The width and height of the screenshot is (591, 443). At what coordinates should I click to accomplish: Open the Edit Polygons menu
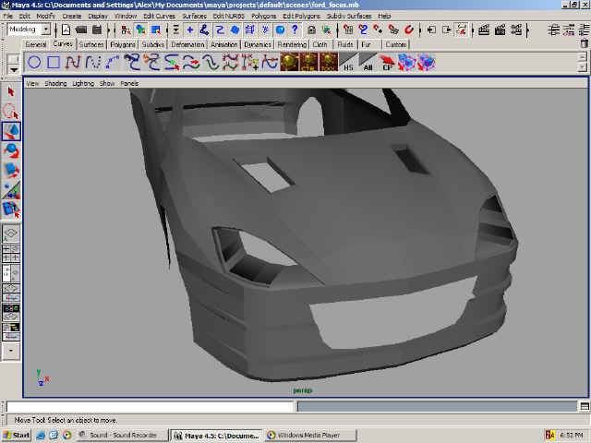(x=301, y=16)
